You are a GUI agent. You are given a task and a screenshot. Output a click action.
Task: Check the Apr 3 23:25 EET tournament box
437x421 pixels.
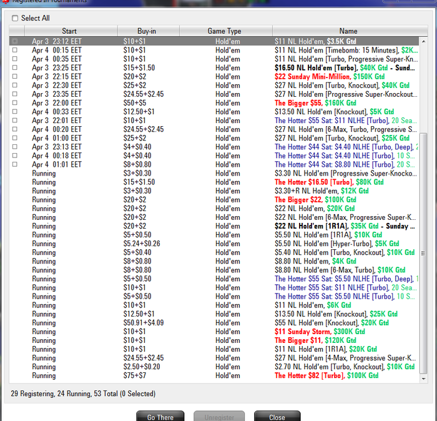click(x=15, y=67)
